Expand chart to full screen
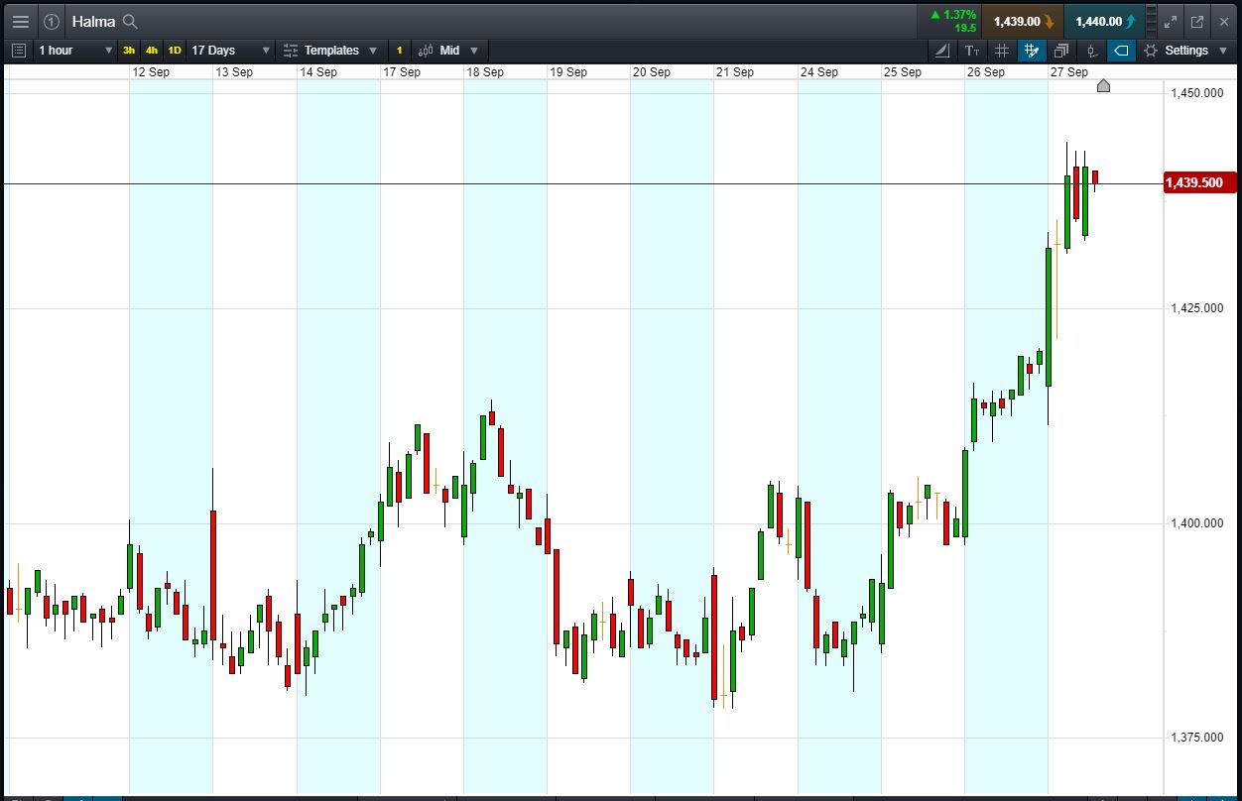1242x801 pixels. 1171,21
